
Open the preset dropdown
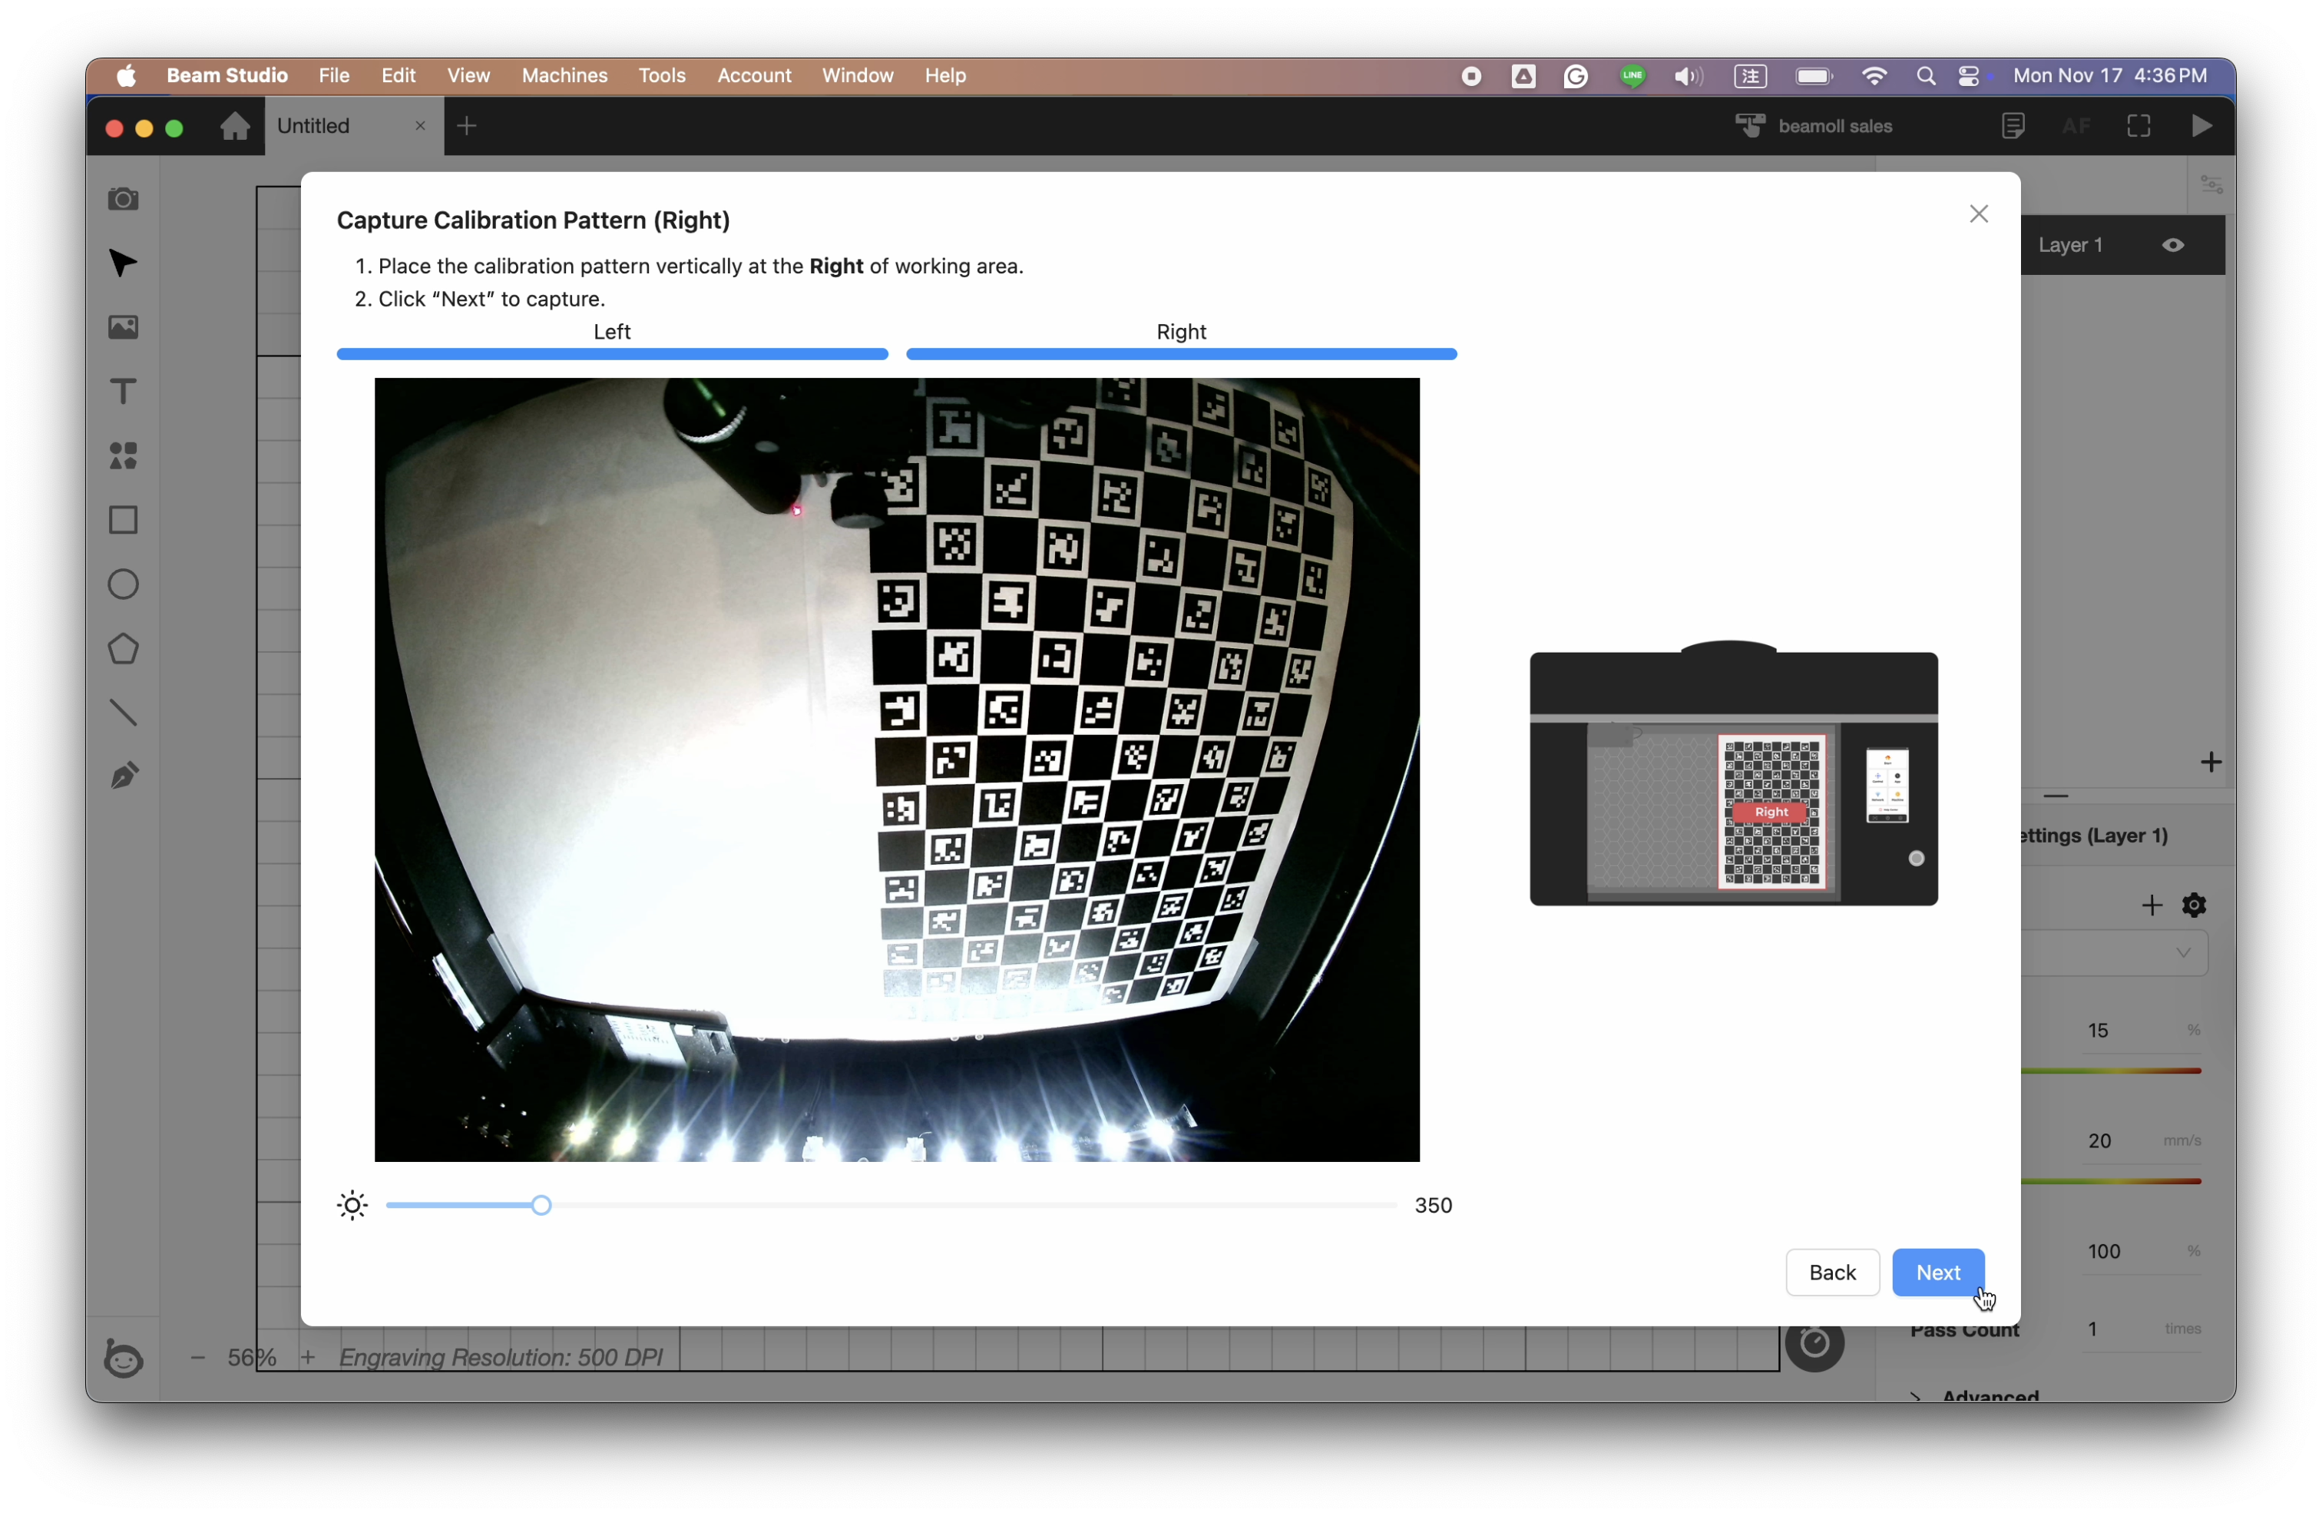2114,953
